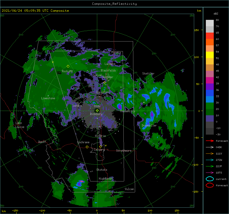Click the light grey 70-80 dBZ swatch
Screen dimensions: 229x214
[x=210, y=23]
